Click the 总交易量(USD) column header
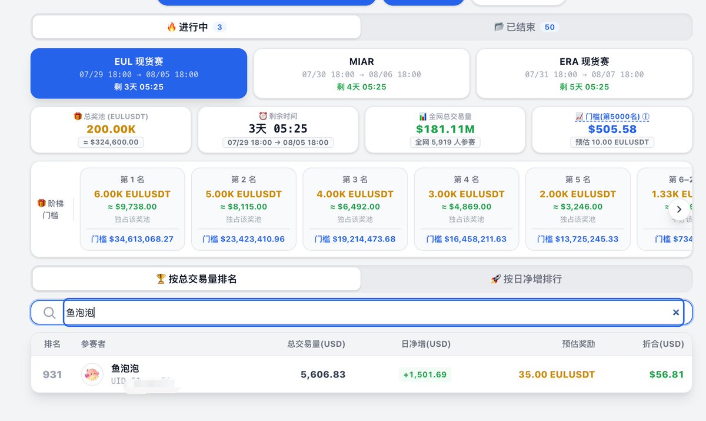This screenshot has height=421, width=706. [x=316, y=344]
